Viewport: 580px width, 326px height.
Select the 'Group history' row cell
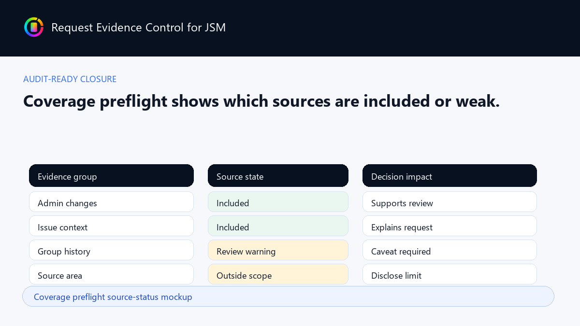[111, 250]
